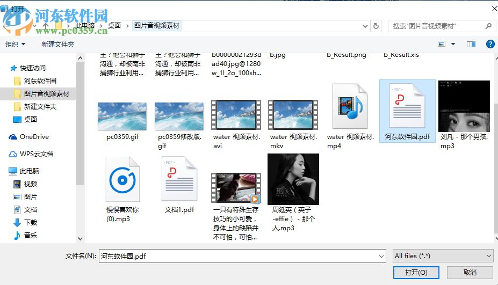Go up one folder level

pos(46,26)
